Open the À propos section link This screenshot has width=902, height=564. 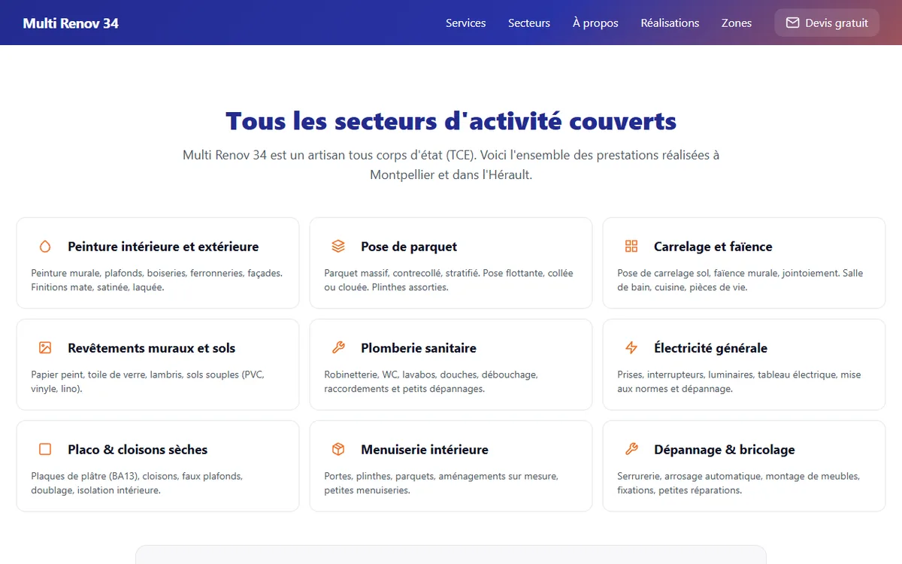pos(595,23)
